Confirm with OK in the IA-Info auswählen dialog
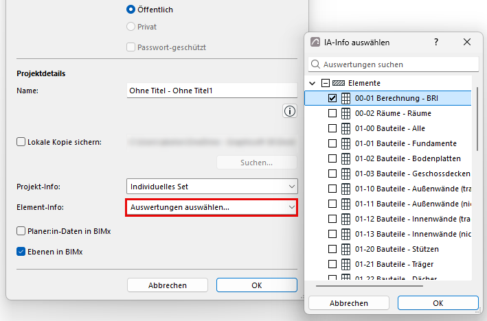The height and width of the screenshot is (321, 487). (x=438, y=303)
